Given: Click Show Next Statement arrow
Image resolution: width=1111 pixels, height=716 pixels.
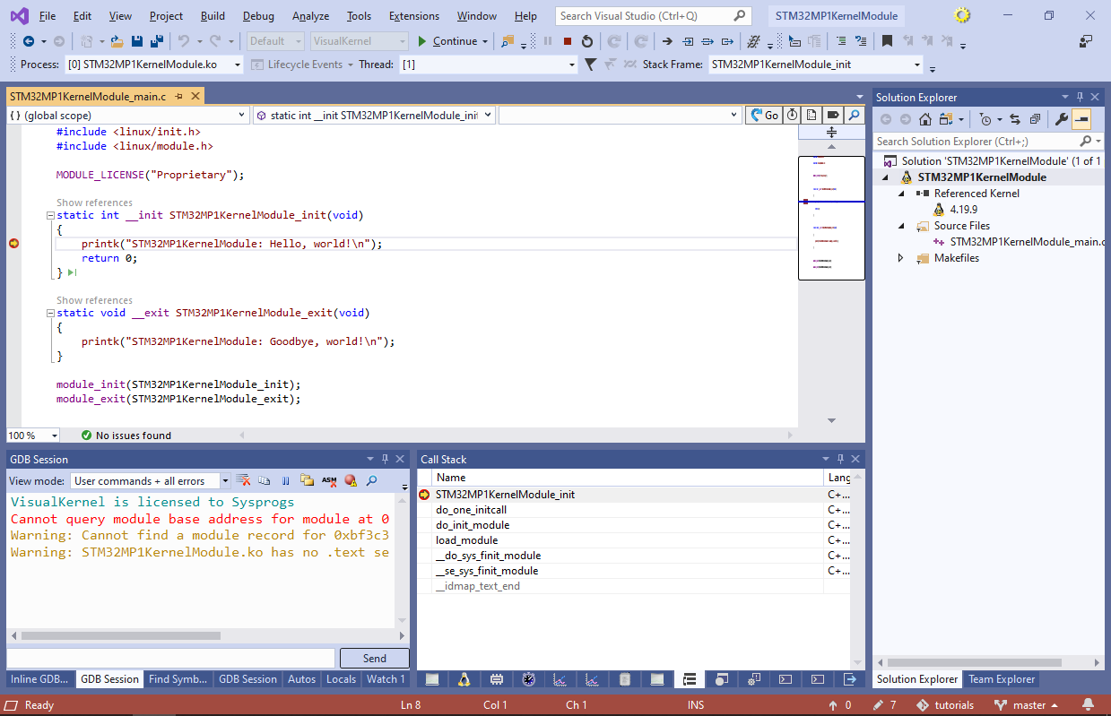Looking at the screenshot, I should (667, 41).
